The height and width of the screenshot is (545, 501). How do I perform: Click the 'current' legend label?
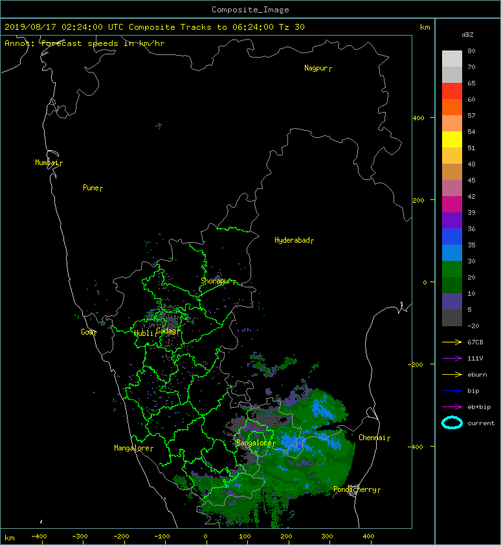tap(481, 423)
